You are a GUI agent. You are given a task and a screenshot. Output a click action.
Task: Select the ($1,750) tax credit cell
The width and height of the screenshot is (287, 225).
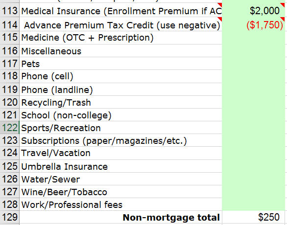click(254, 24)
